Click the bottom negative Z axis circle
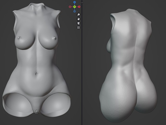166x125 pixels. tap(75, 11)
